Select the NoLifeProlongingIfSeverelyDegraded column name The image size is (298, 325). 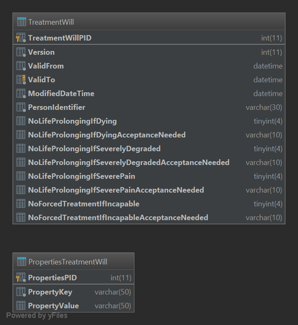point(94,149)
